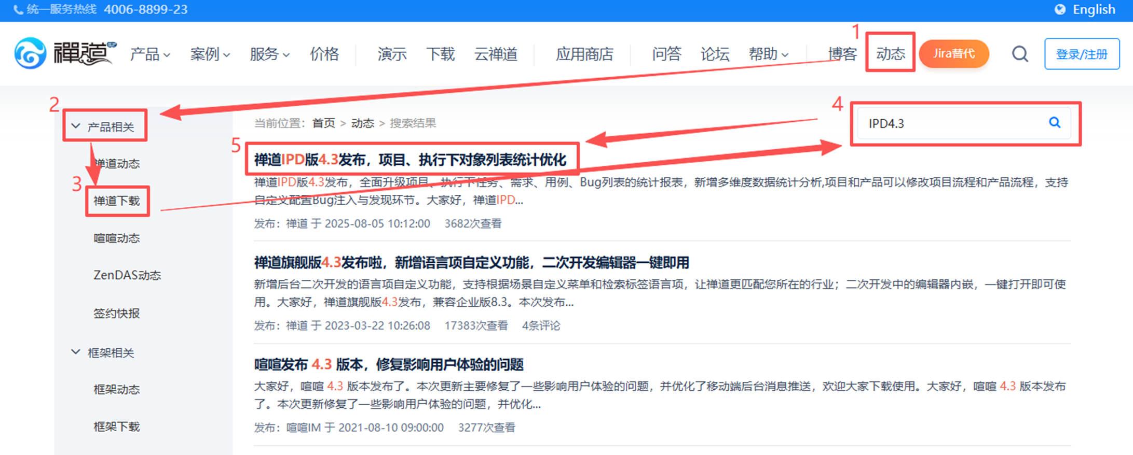Select ZenDAS动态 in the sidebar

pyautogui.click(x=127, y=275)
